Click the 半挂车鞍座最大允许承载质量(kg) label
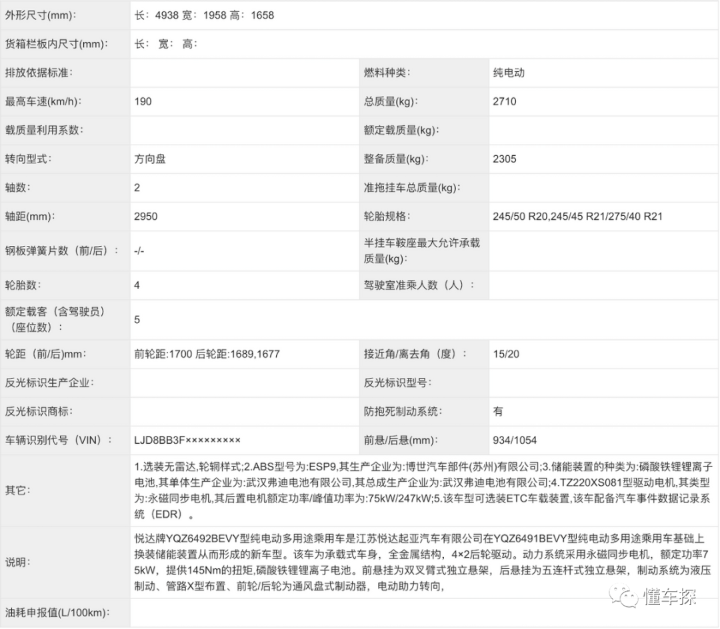This screenshot has width=720, height=629. (422, 251)
